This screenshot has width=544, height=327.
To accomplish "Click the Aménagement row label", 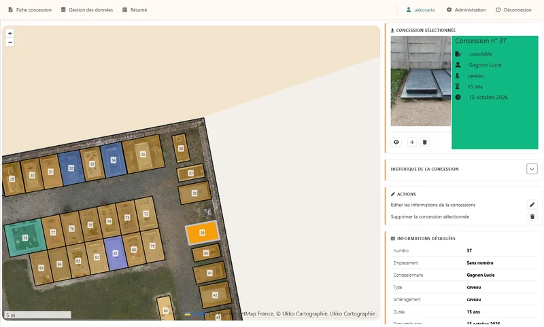I will coord(407,299).
